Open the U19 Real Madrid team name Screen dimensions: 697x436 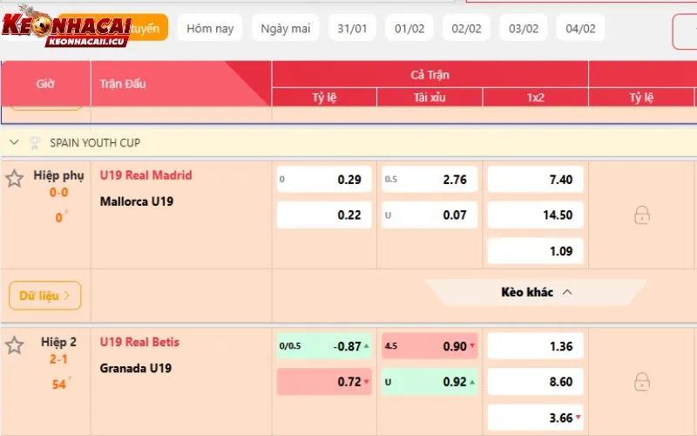(x=145, y=175)
